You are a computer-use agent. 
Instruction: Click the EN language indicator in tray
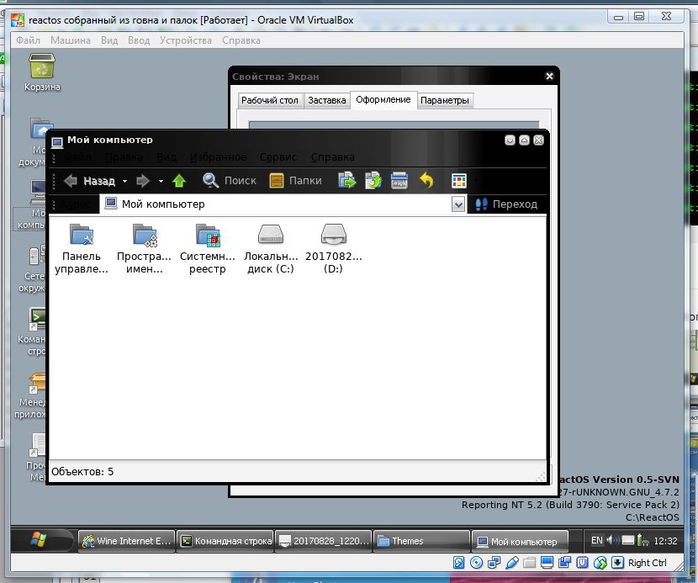[597, 541]
